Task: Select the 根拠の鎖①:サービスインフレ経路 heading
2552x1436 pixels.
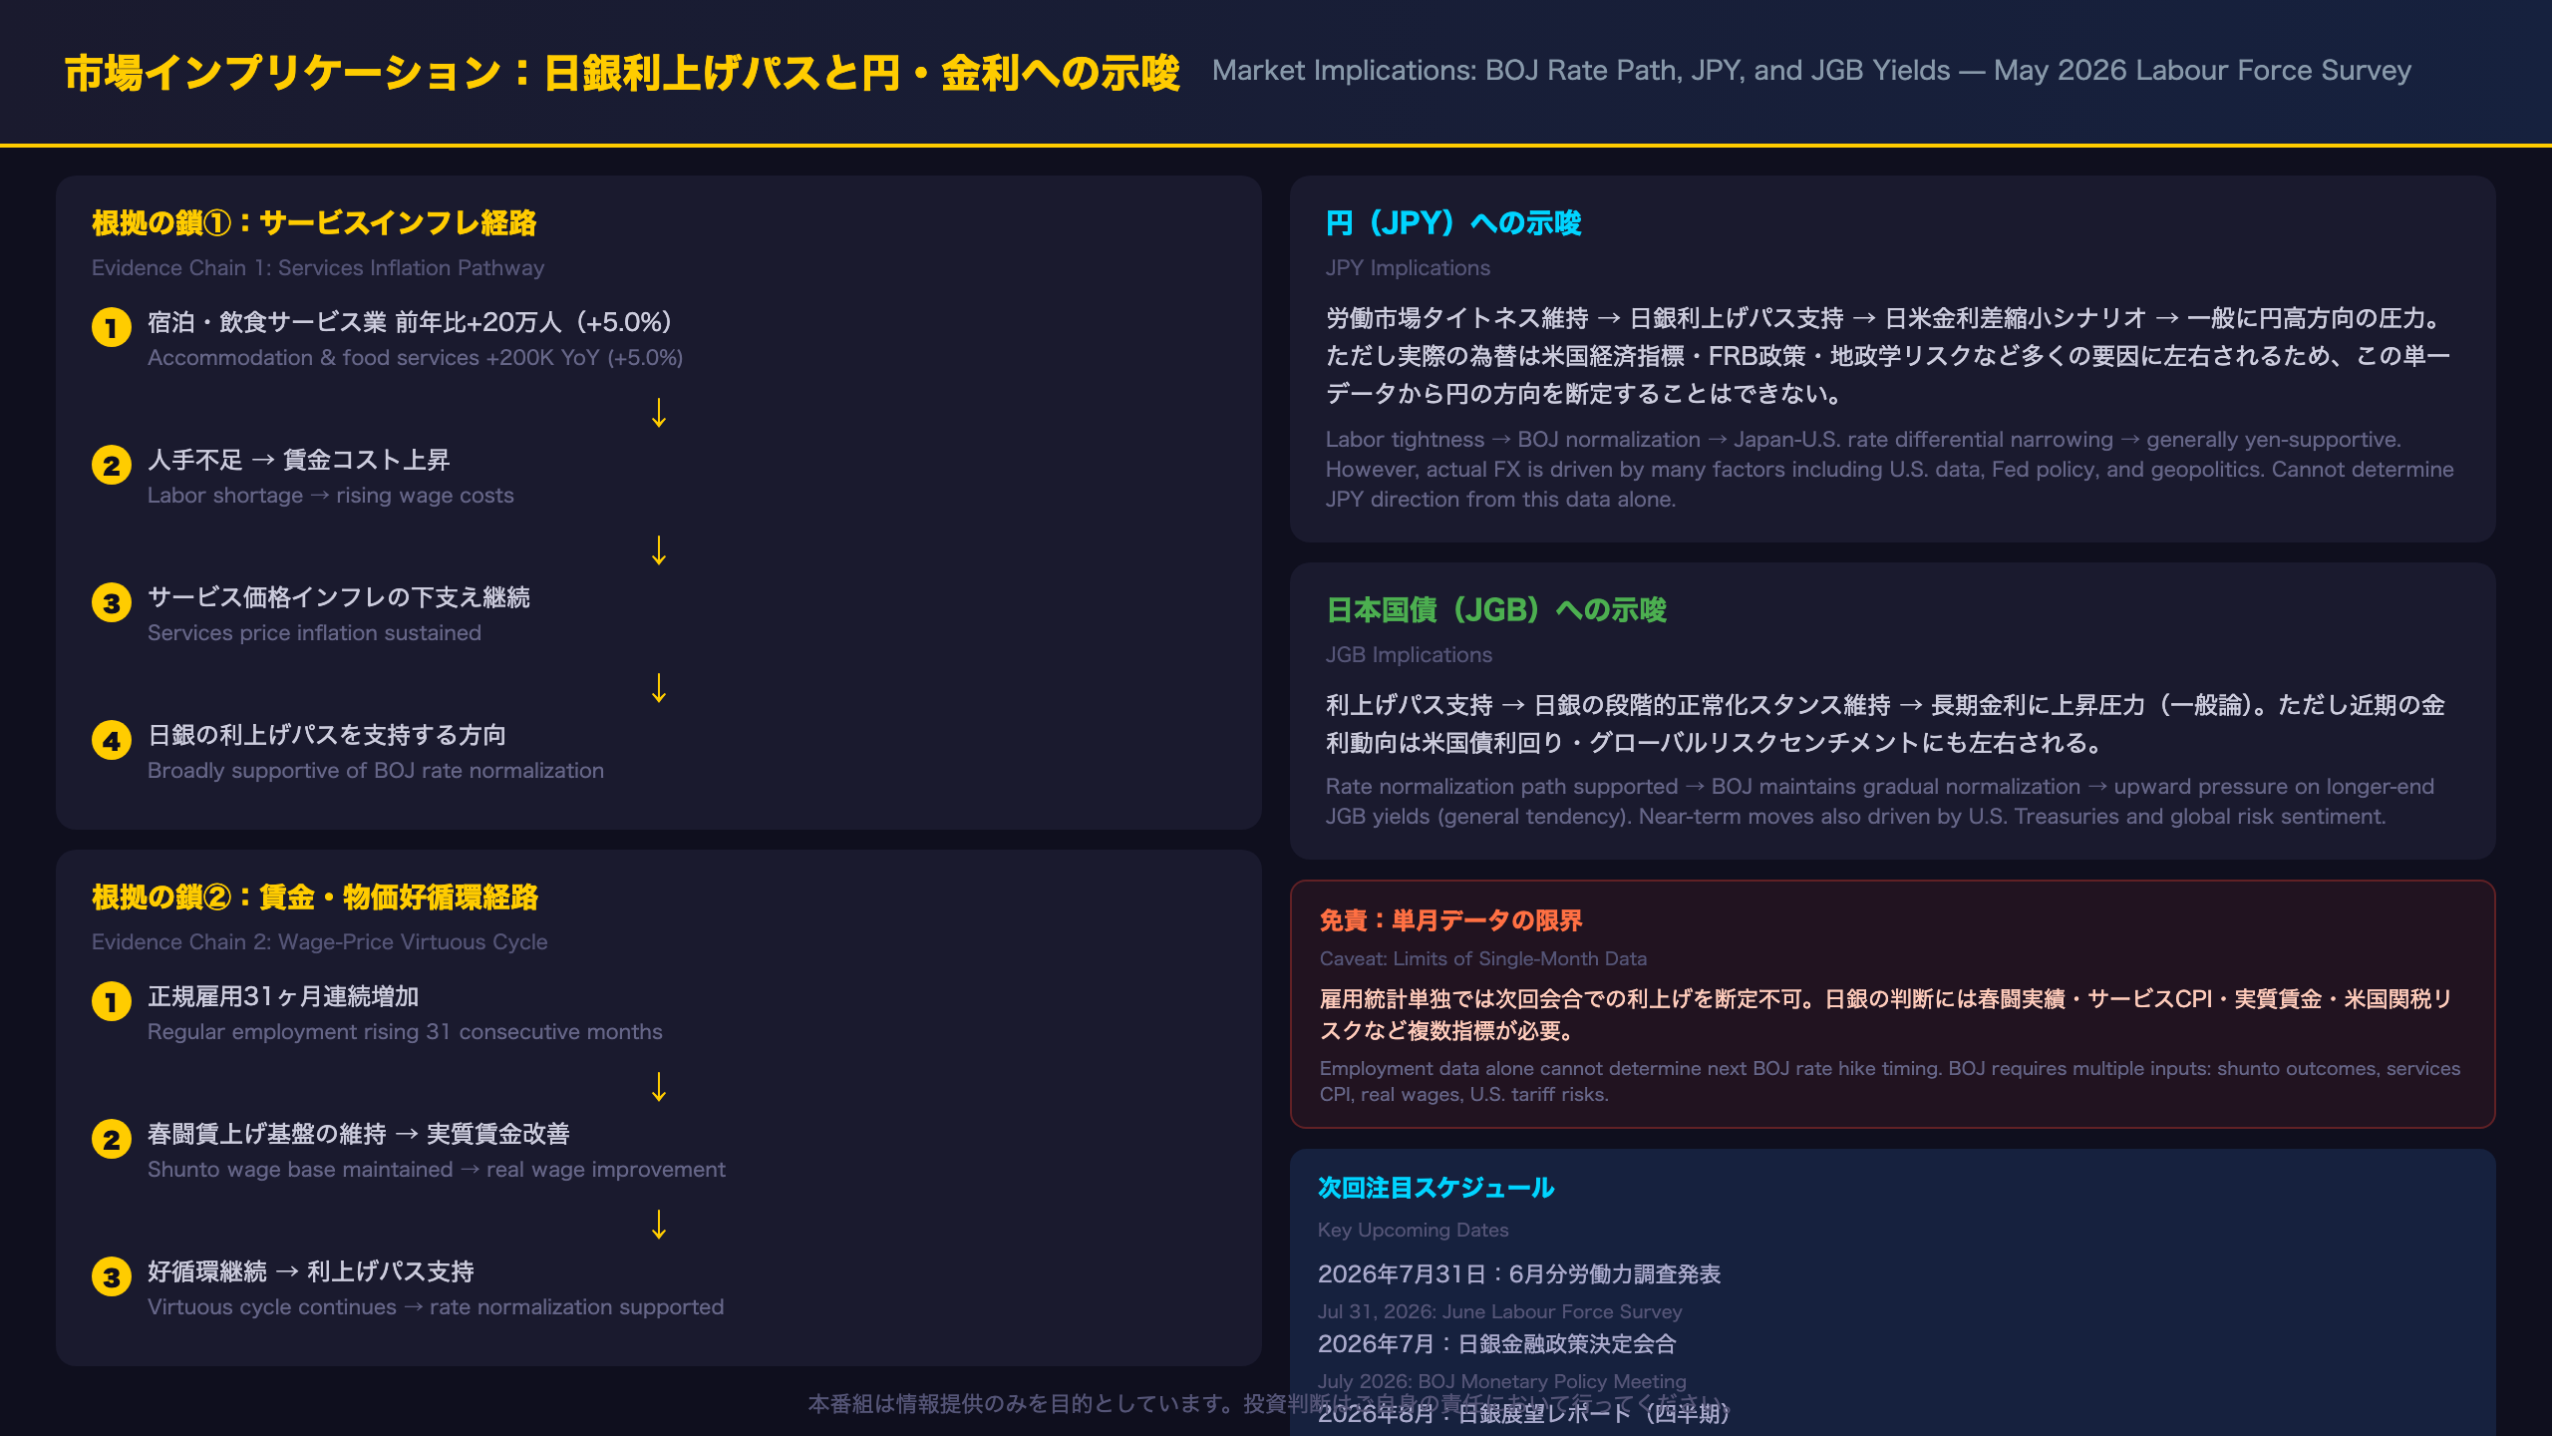Action: tap(314, 222)
